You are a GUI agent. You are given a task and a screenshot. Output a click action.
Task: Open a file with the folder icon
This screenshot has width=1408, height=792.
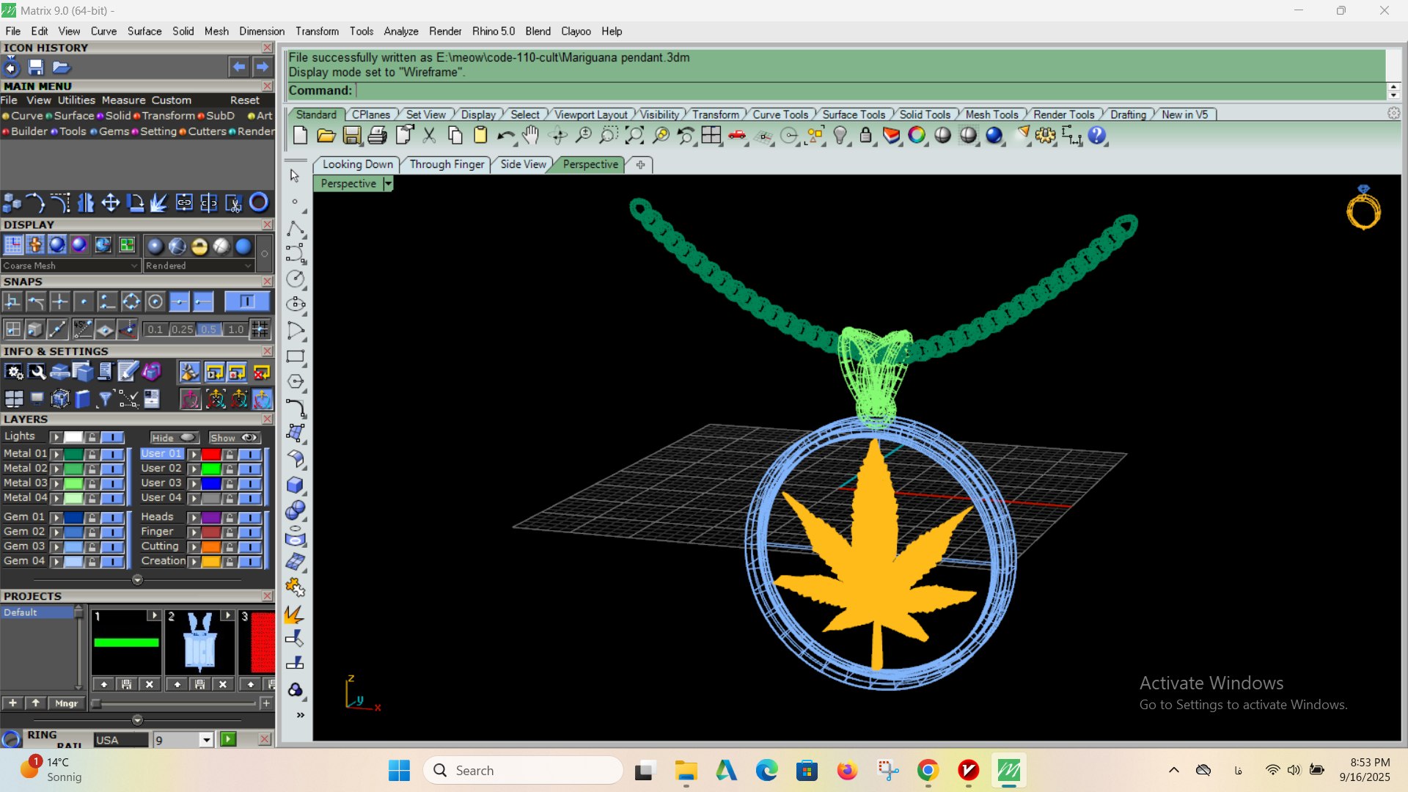point(326,136)
